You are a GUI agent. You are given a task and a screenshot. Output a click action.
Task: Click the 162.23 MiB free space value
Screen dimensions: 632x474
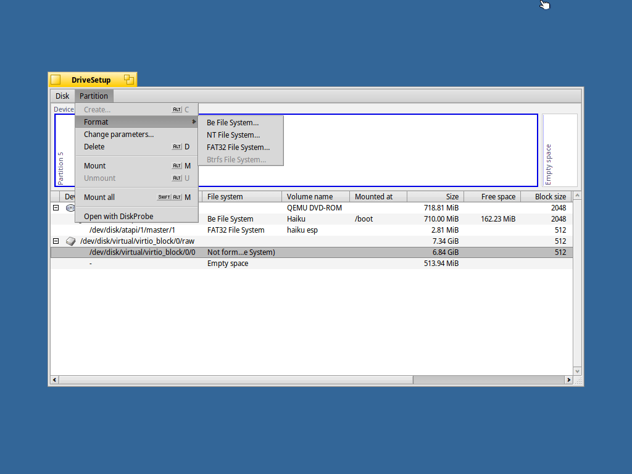coord(498,219)
